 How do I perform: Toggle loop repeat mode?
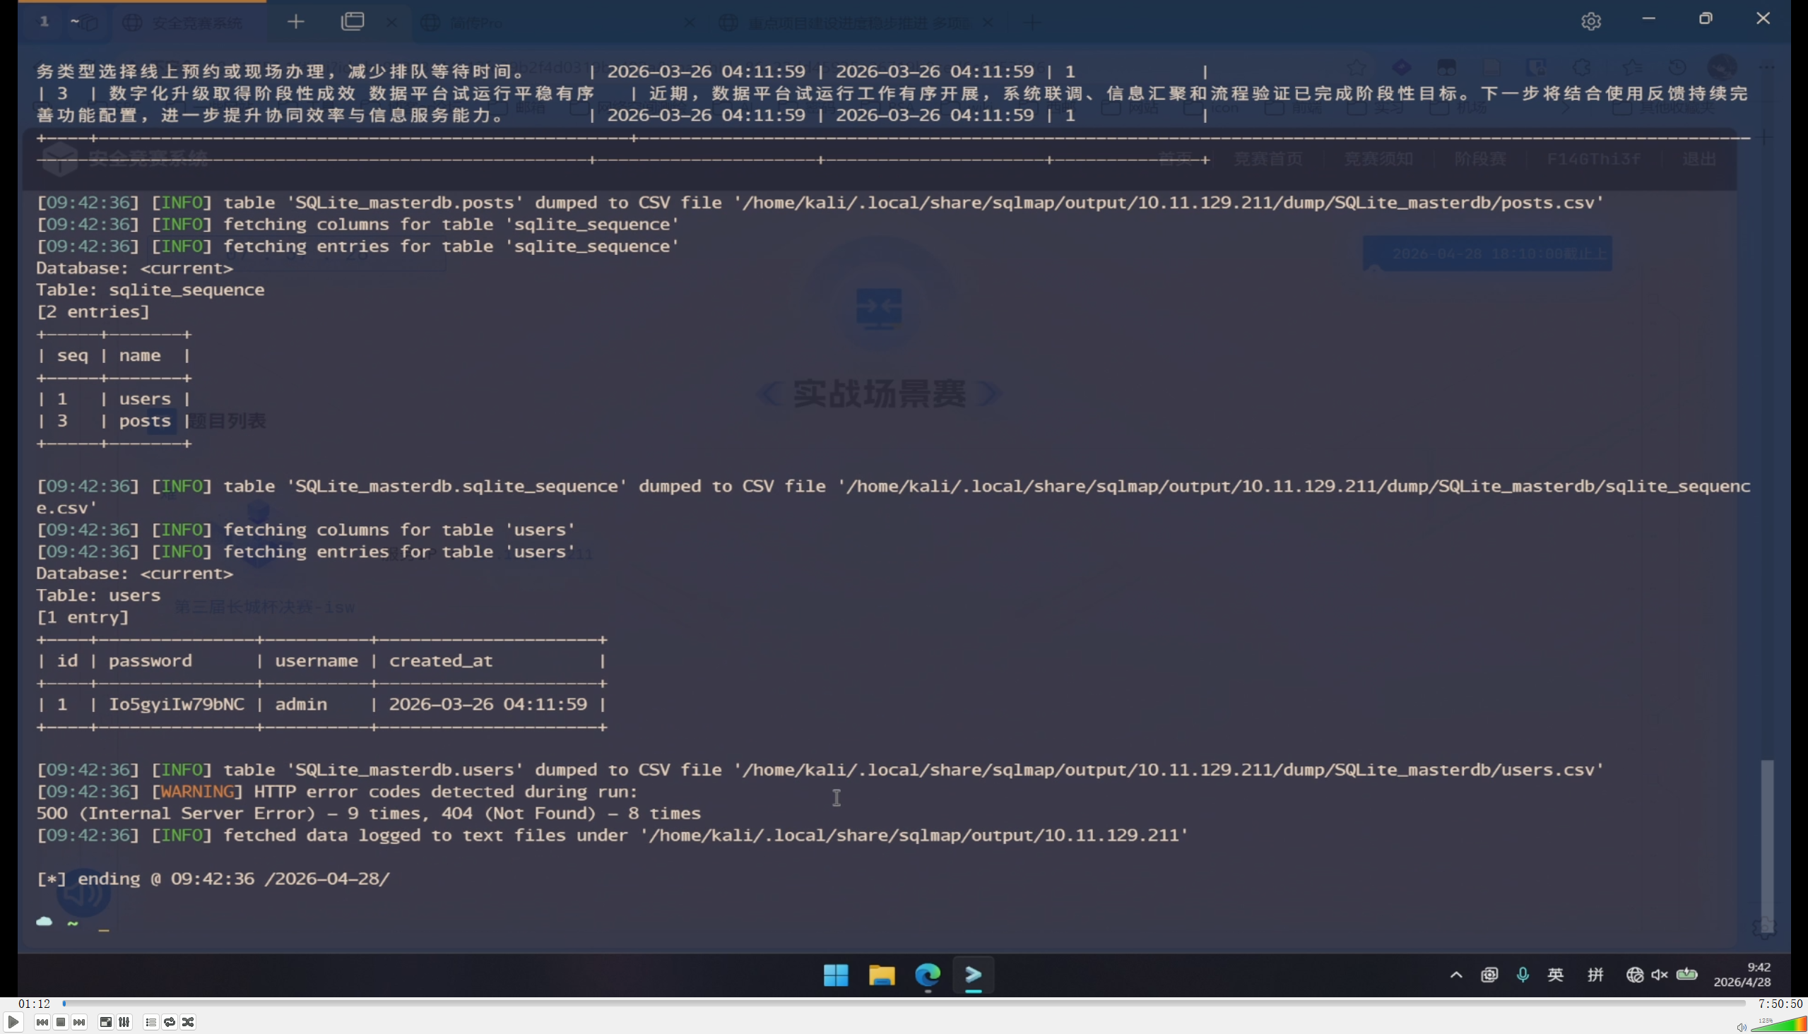pyautogui.click(x=170, y=1022)
